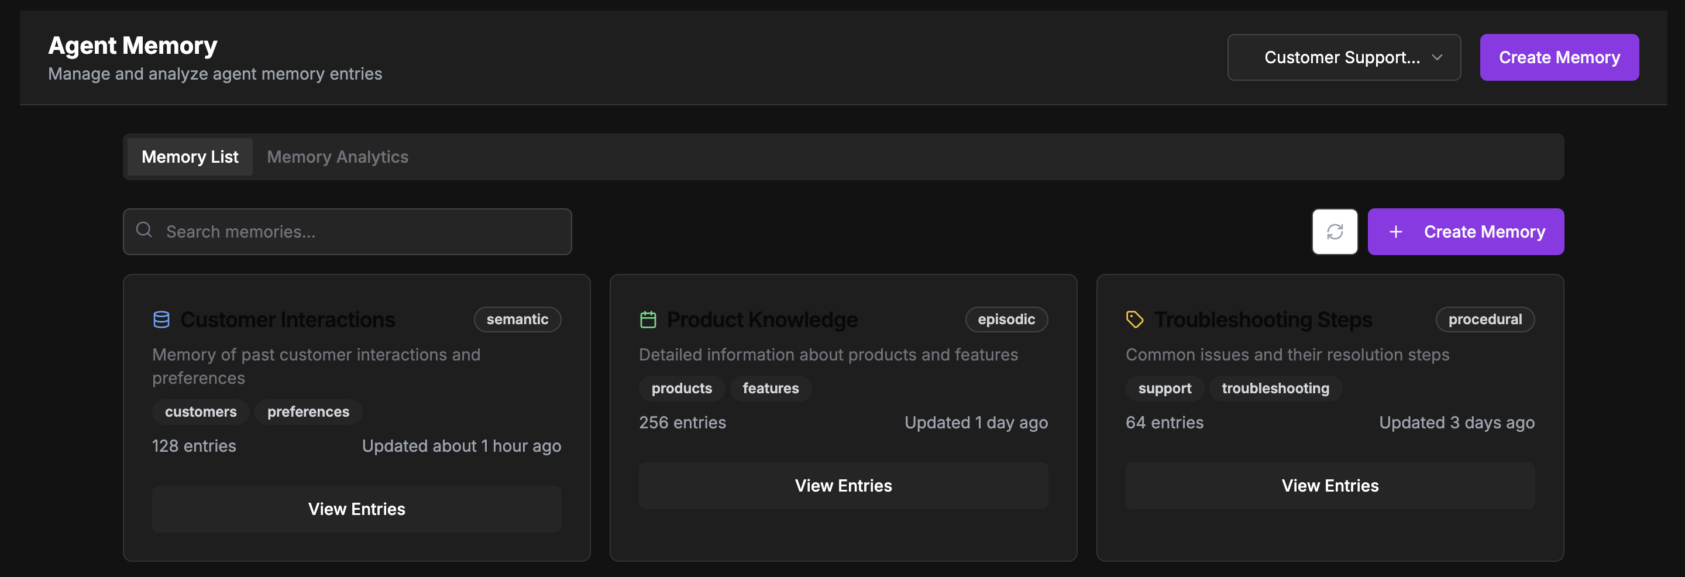Toggle the preferences tag chip
Viewport: 1685px width, 577px height.
click(307, 411)
